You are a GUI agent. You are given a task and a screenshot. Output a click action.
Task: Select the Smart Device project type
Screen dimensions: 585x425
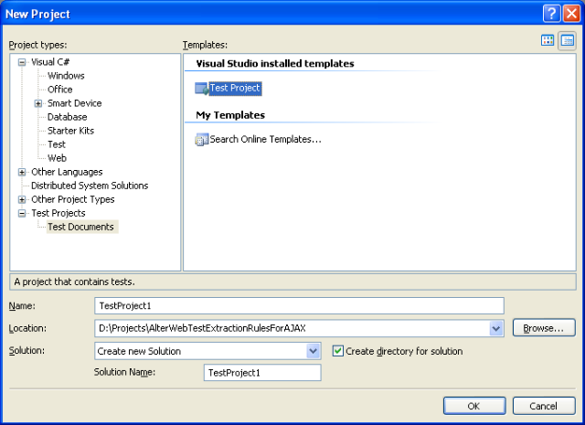pyautogui.click(x=75, y=103)
